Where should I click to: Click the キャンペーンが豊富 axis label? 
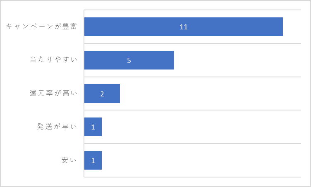coord(41,26)
